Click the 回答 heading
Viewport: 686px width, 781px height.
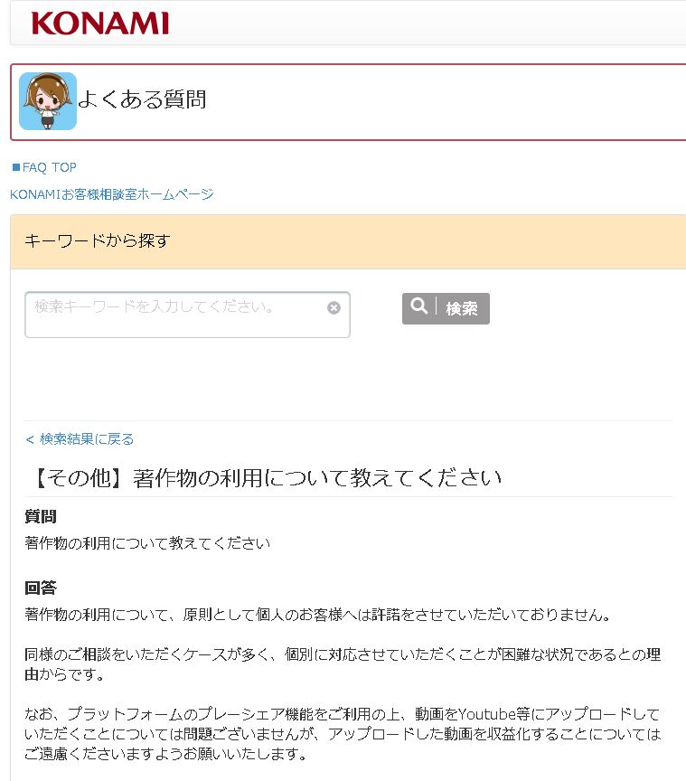41,588
